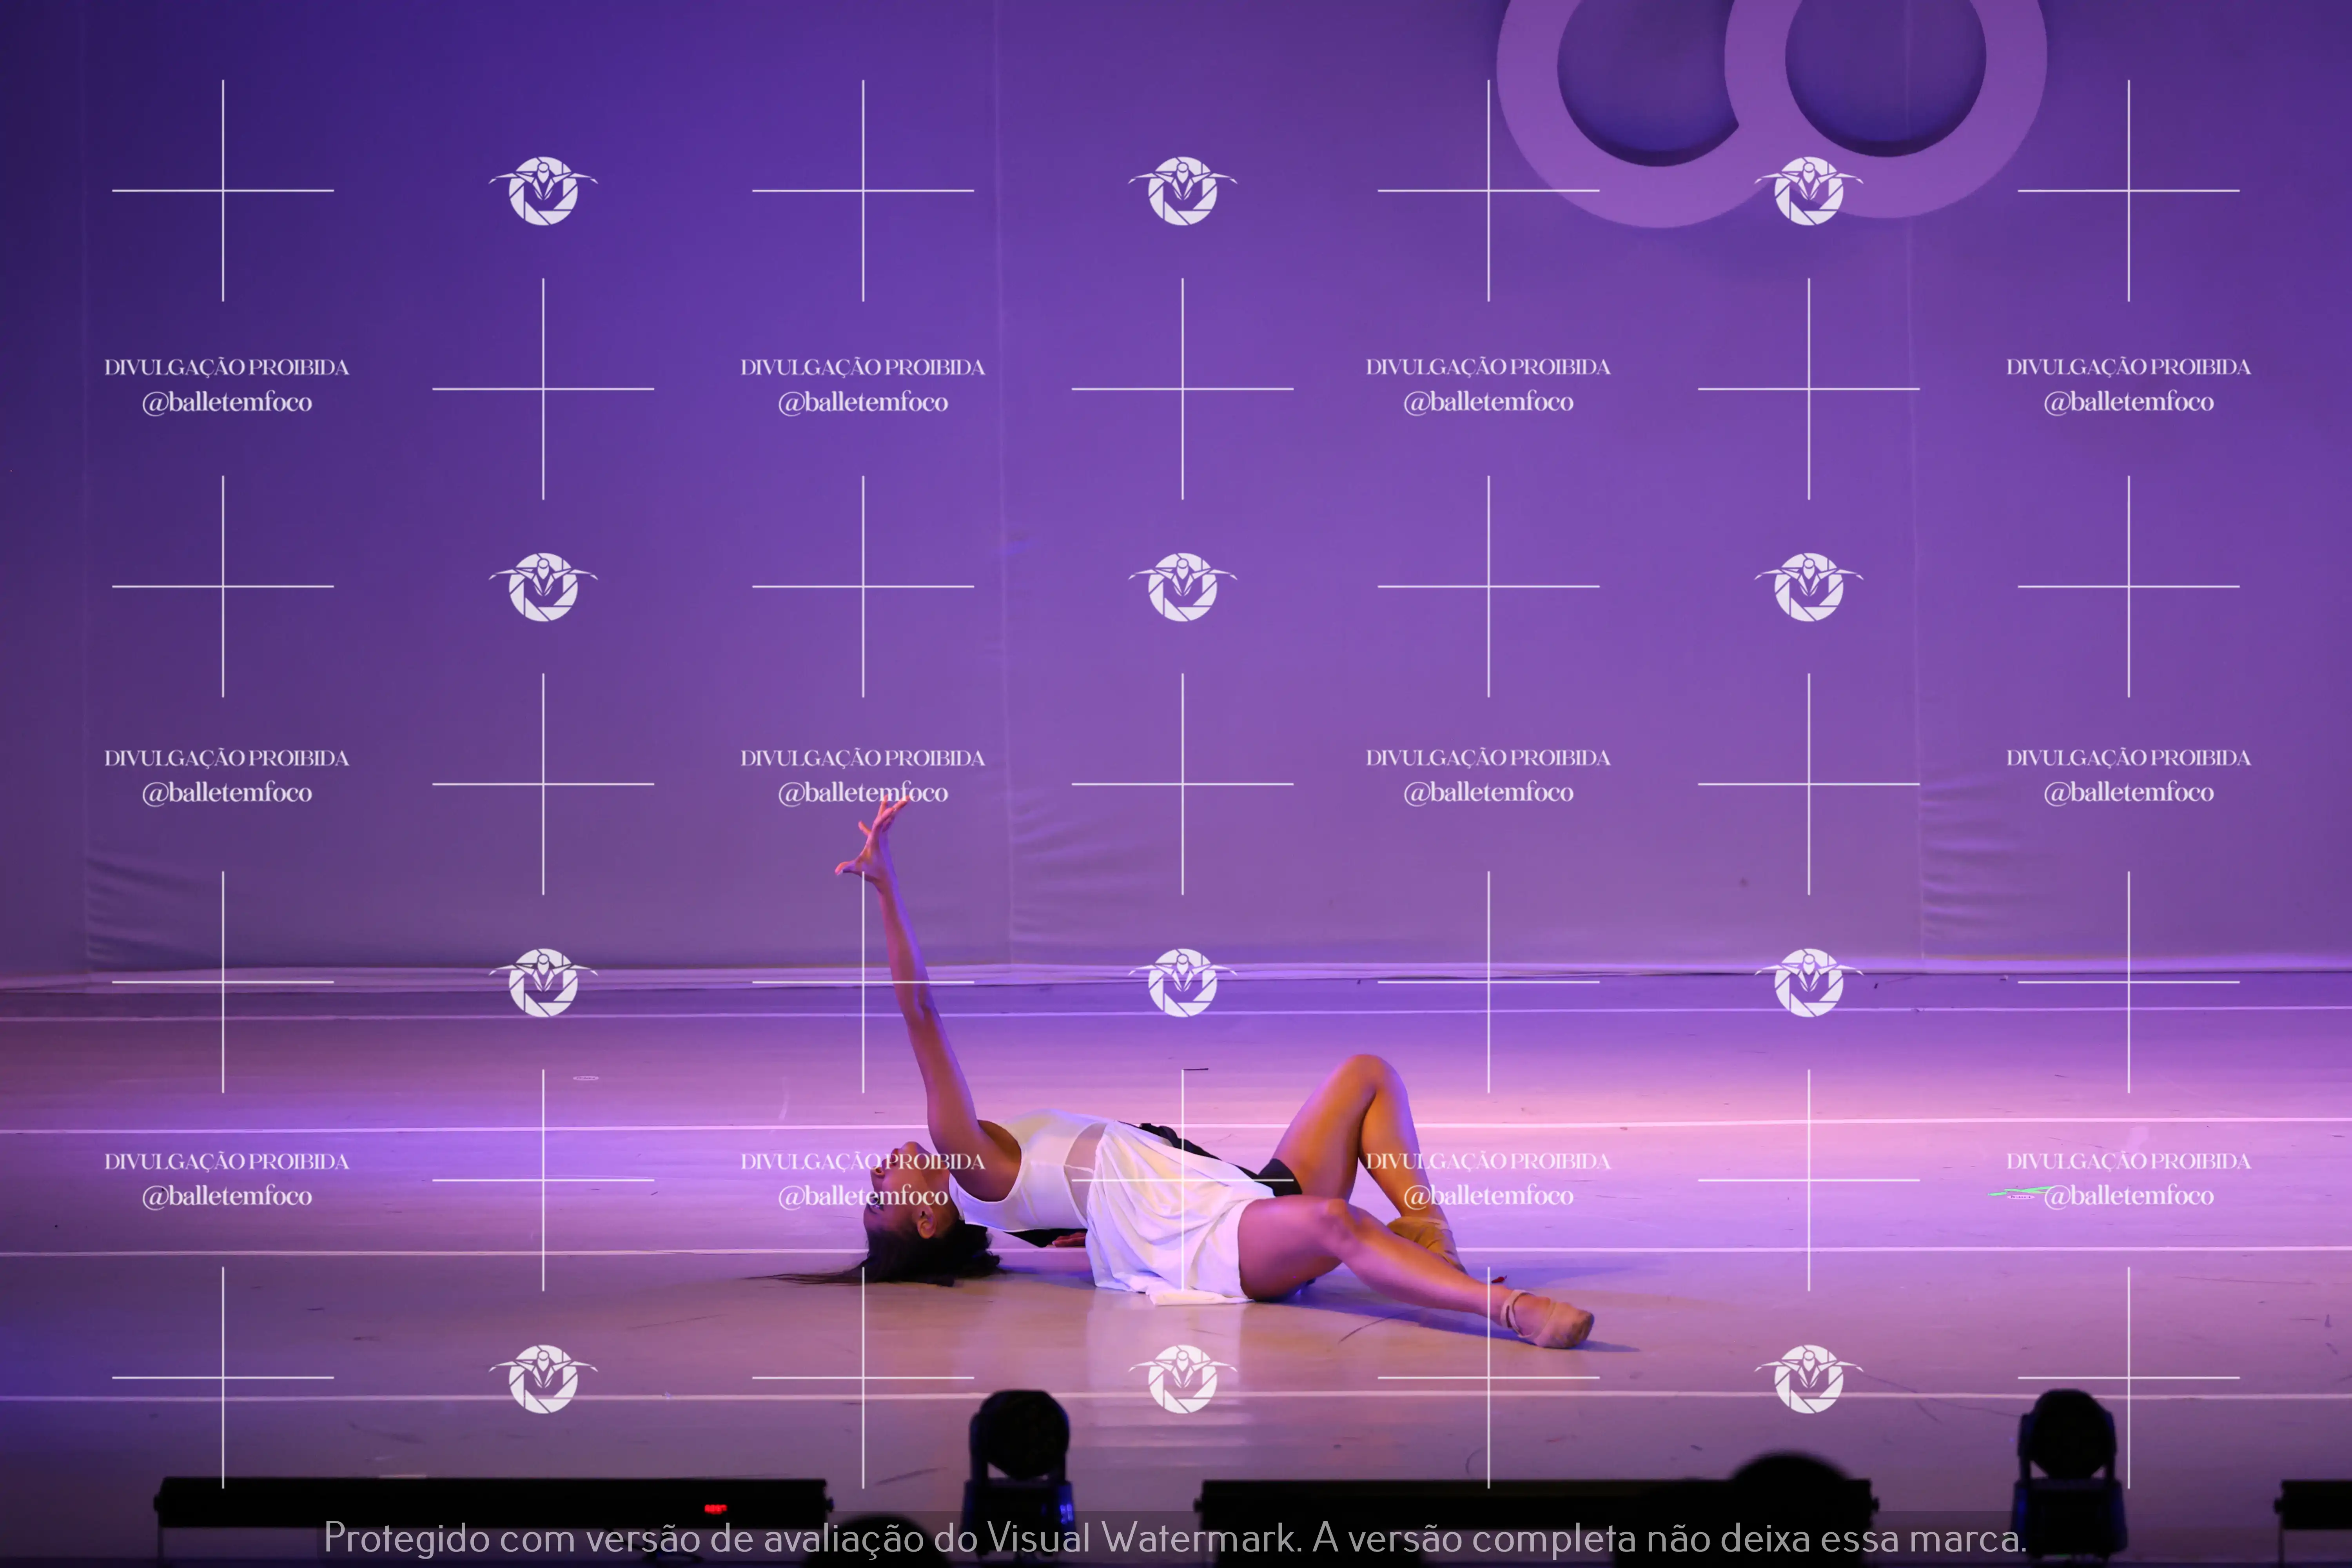Click the word "Protegido" in the bottom caption
Image resolution: width=2352 pixels, height=1568 pixels.
(406, 1538)
